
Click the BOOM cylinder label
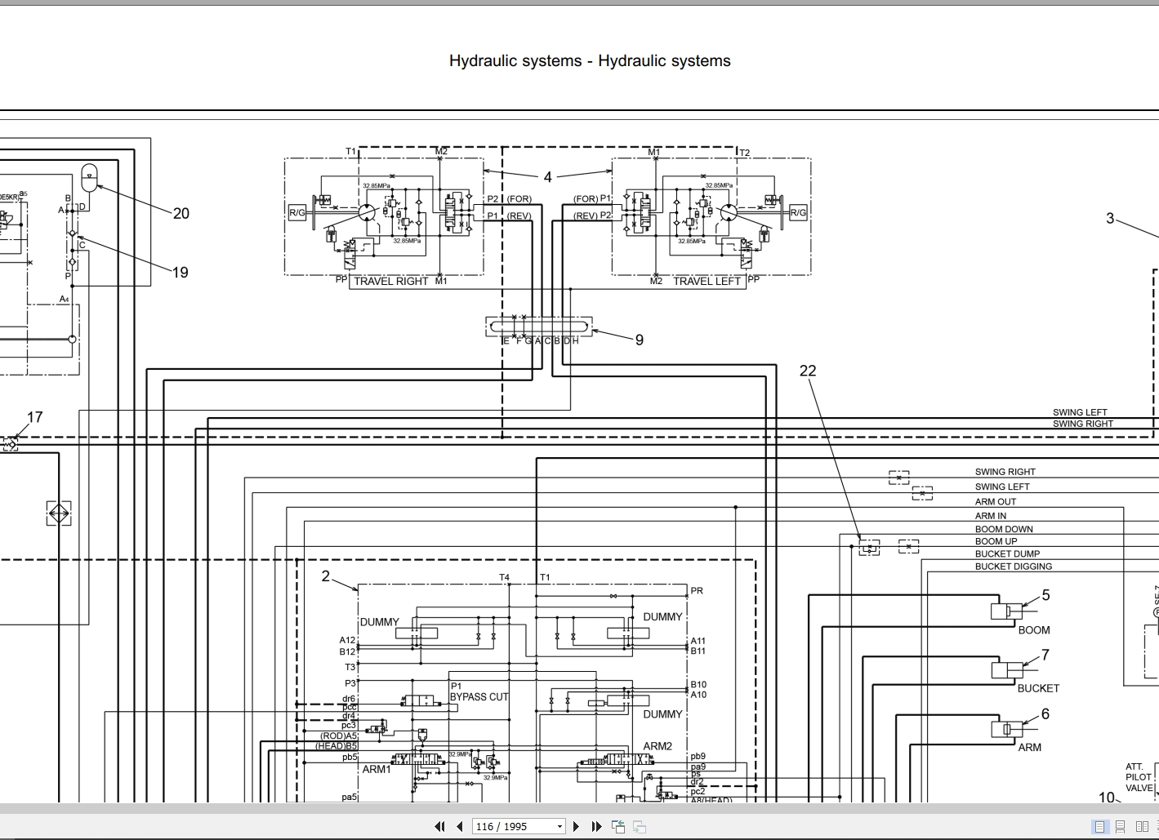pos(1034,629)
